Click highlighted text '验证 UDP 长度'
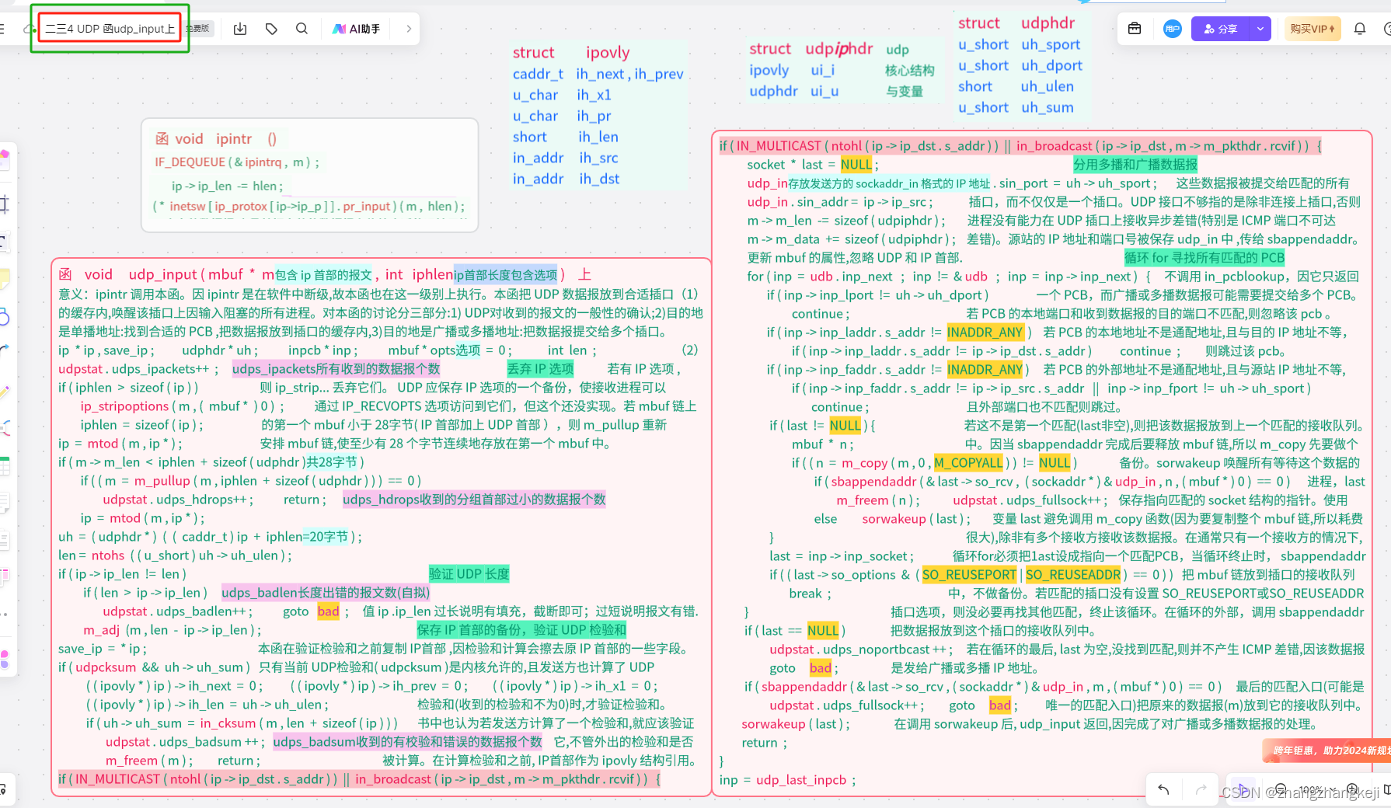1391x808 pixels. click(x=469, y=574)
